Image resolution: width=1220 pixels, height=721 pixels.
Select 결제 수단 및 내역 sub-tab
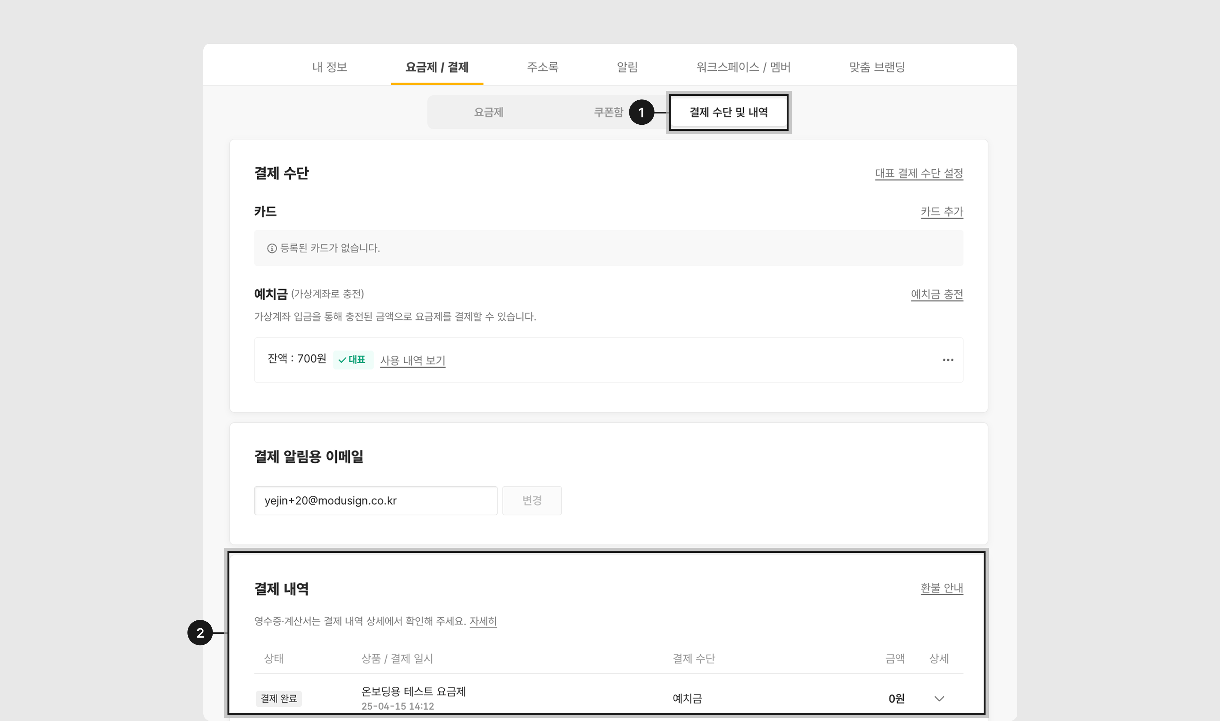pyautogui.click(x=728, y=112)
